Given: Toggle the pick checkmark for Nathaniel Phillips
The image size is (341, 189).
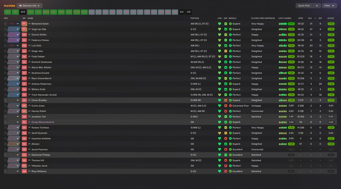Looking at the screenshot, I should click(x=5, y=155).
